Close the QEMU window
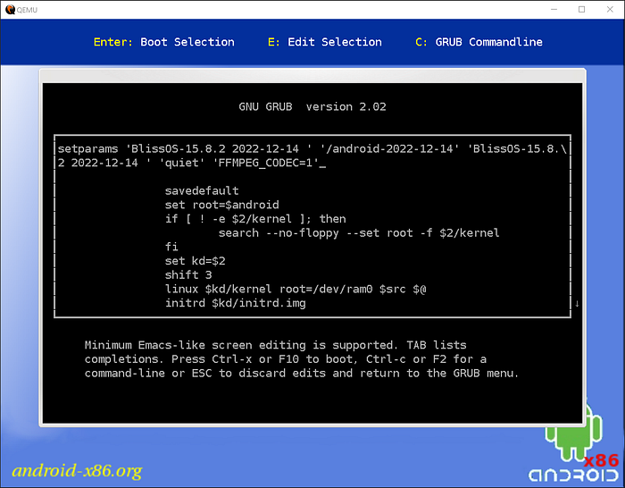This screenshot has height=488, width=625. click(x=610, y=9)
